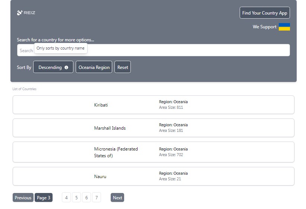Click the Previous page button

(23, 198)
